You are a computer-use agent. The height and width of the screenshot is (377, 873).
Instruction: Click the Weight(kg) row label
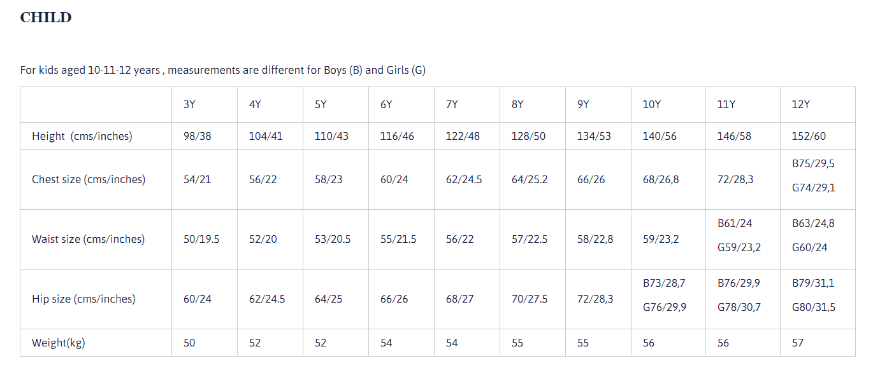tap(59, 343)
